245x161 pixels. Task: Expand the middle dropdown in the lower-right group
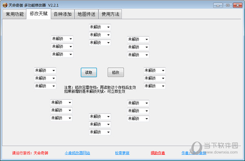pyautogui.click(x=138, y=111)
